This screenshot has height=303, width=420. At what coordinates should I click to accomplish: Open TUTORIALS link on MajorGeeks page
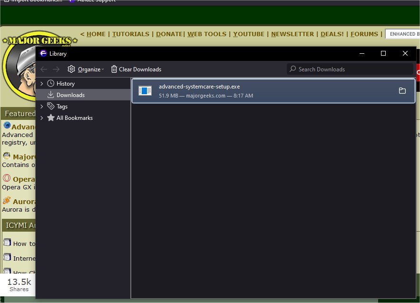pyautogui.click(x=131, y=34)
